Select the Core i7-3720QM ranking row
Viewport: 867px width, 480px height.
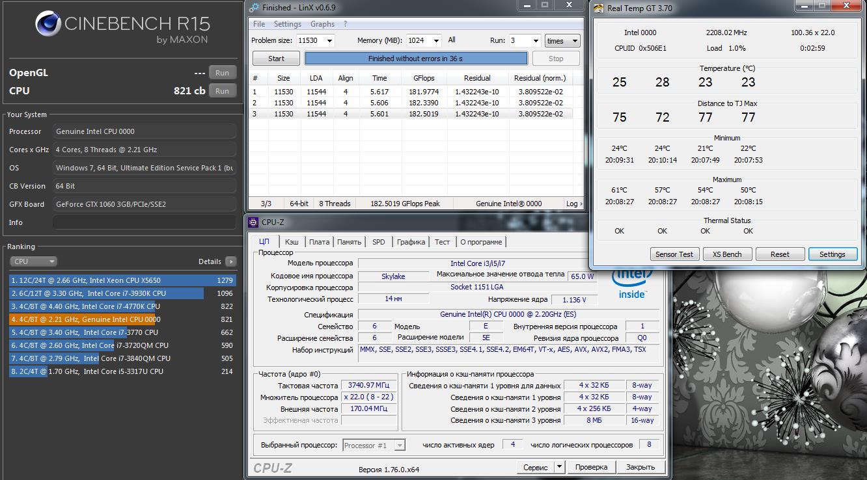[x=122, y=345]
